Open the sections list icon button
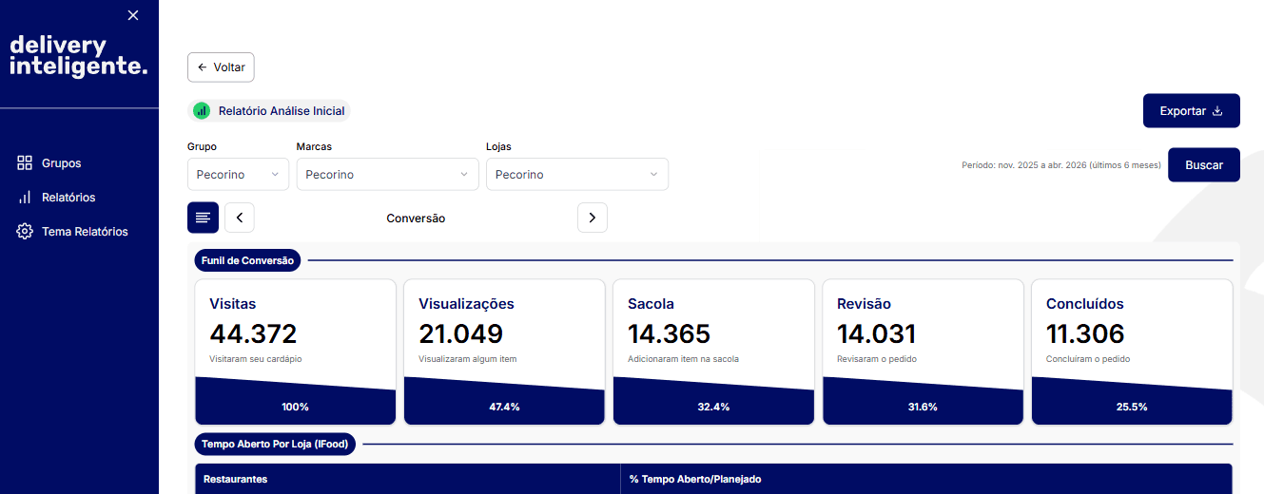Image resolution: width=1264 pixels, height=494 pixels. coord(204,218)
